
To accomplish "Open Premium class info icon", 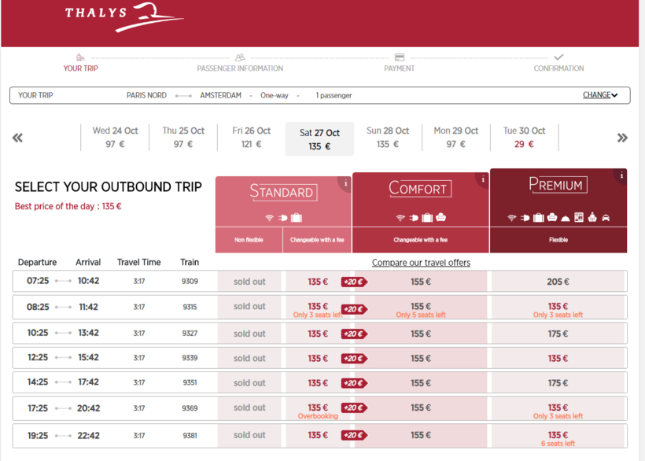I will (621, 175).
